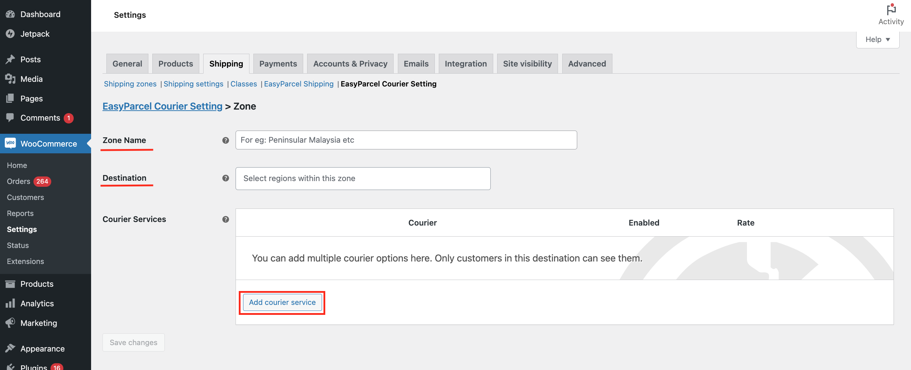Open the Extensions submenu item
This screenshot has height=370, width=911.
click(x=26, y=261)
